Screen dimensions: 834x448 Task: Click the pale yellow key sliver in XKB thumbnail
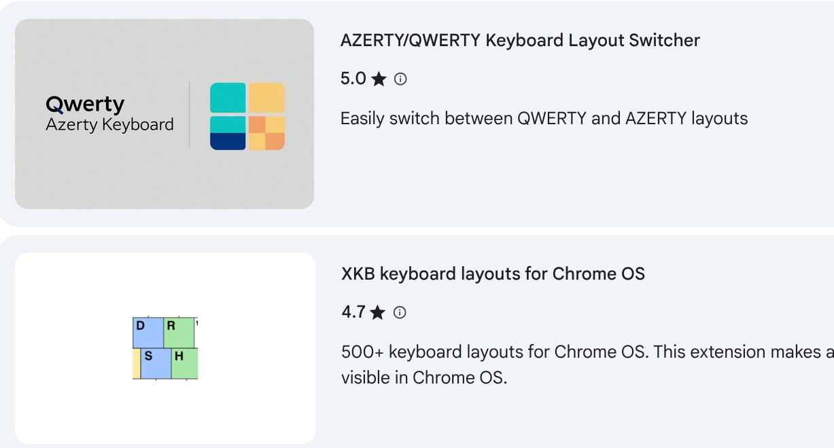click(x=136, y=363)
